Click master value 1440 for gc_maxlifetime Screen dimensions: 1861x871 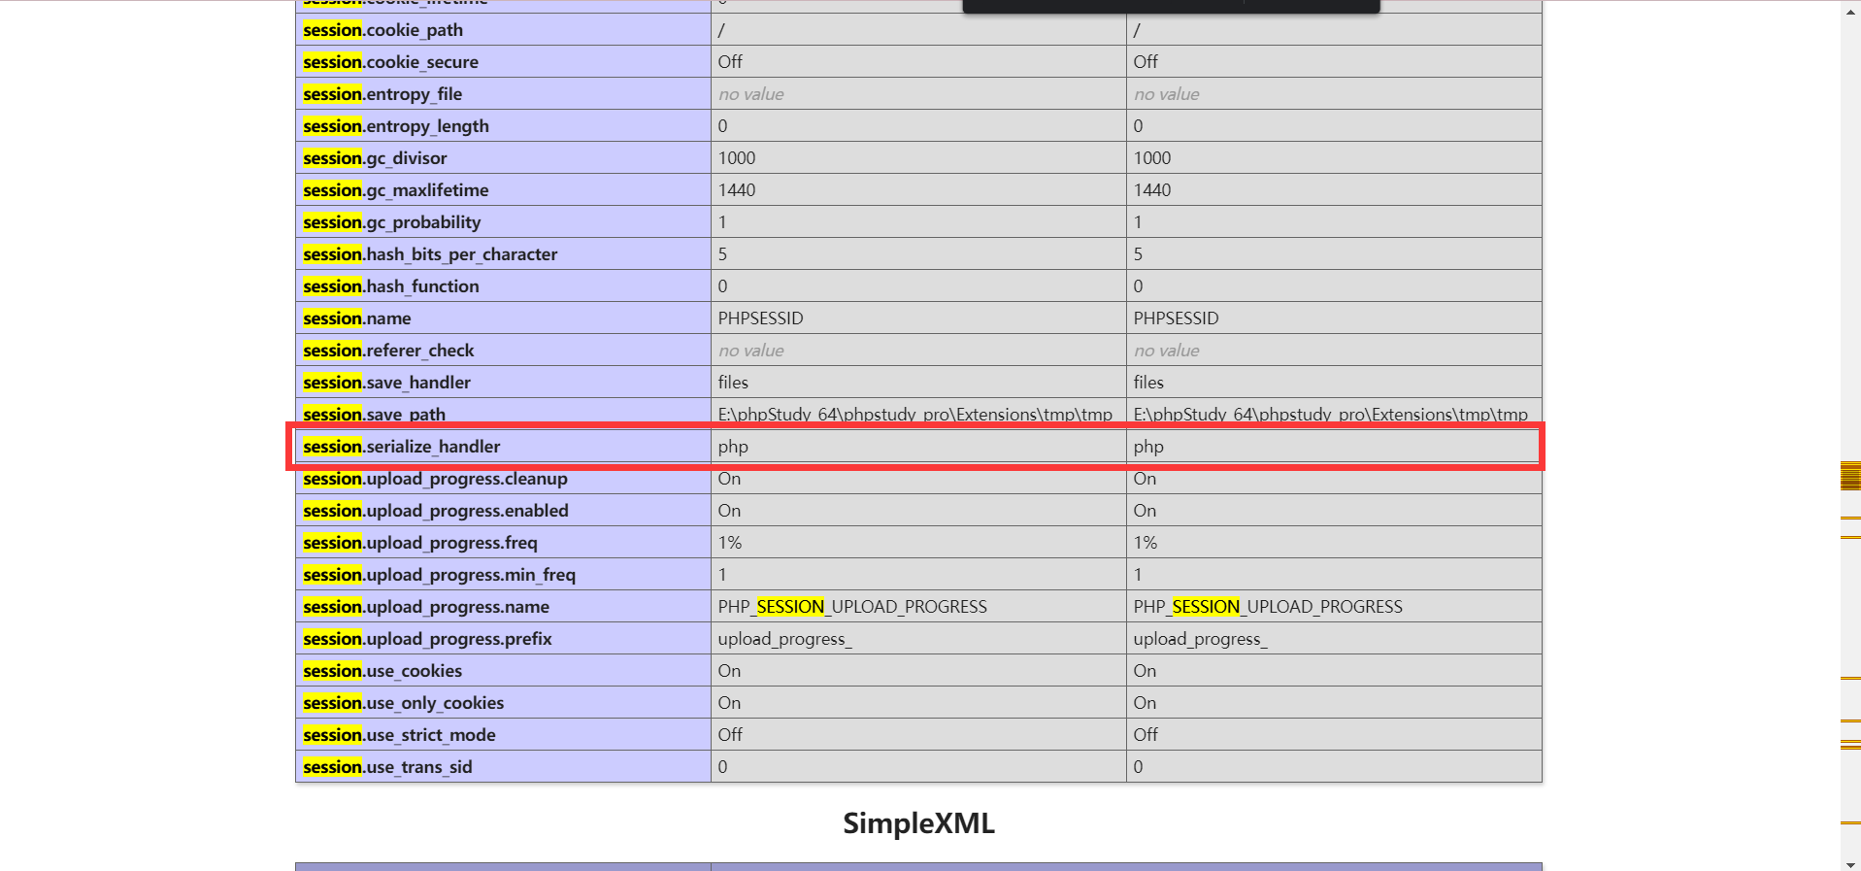point(1152,190)
